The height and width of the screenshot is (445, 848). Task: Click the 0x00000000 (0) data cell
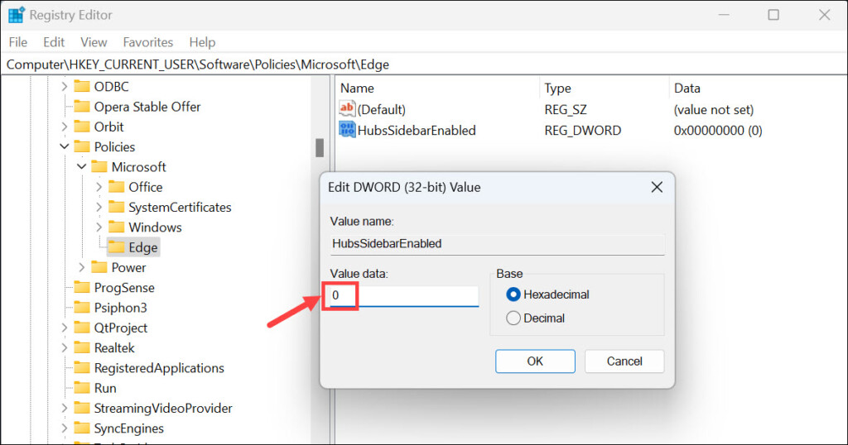[718, 130]
